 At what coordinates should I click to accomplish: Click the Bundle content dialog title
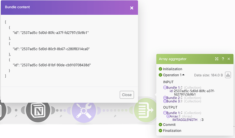coord(17,7)
